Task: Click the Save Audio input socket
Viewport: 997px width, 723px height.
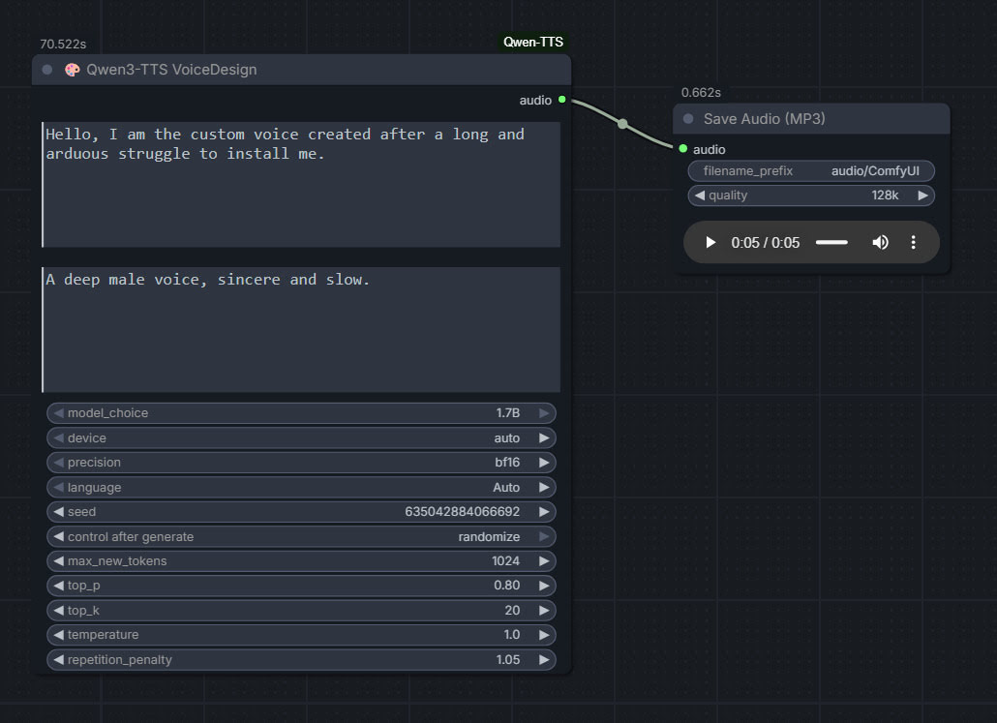Action: click(683, 149)
